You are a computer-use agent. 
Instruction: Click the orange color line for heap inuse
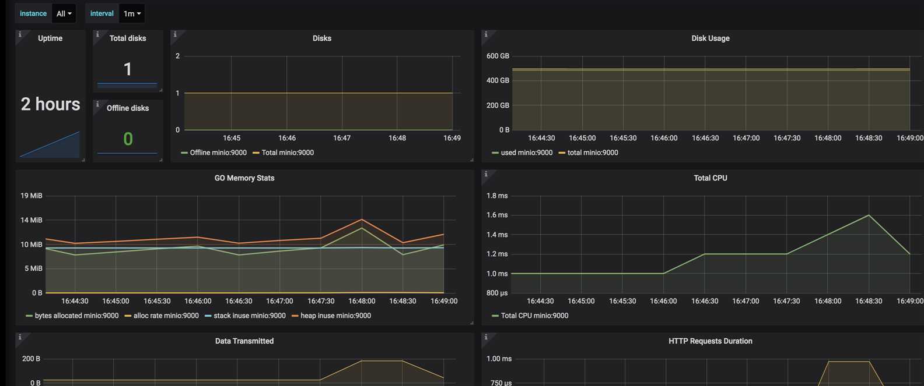tap(295, 316)
